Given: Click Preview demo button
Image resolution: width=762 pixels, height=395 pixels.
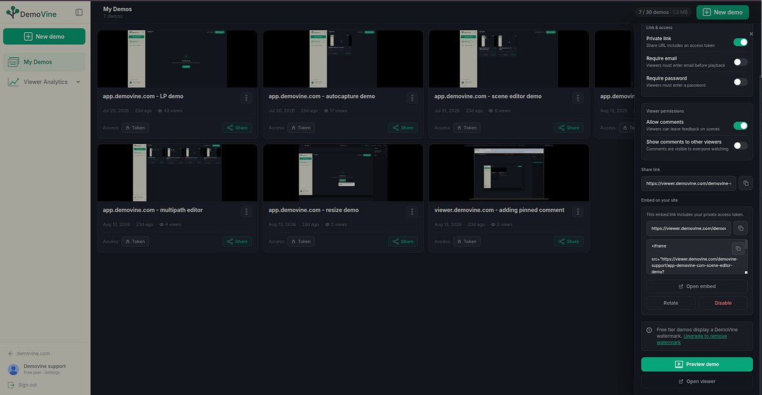Looking at the screenshot, I should coord(697,364).
